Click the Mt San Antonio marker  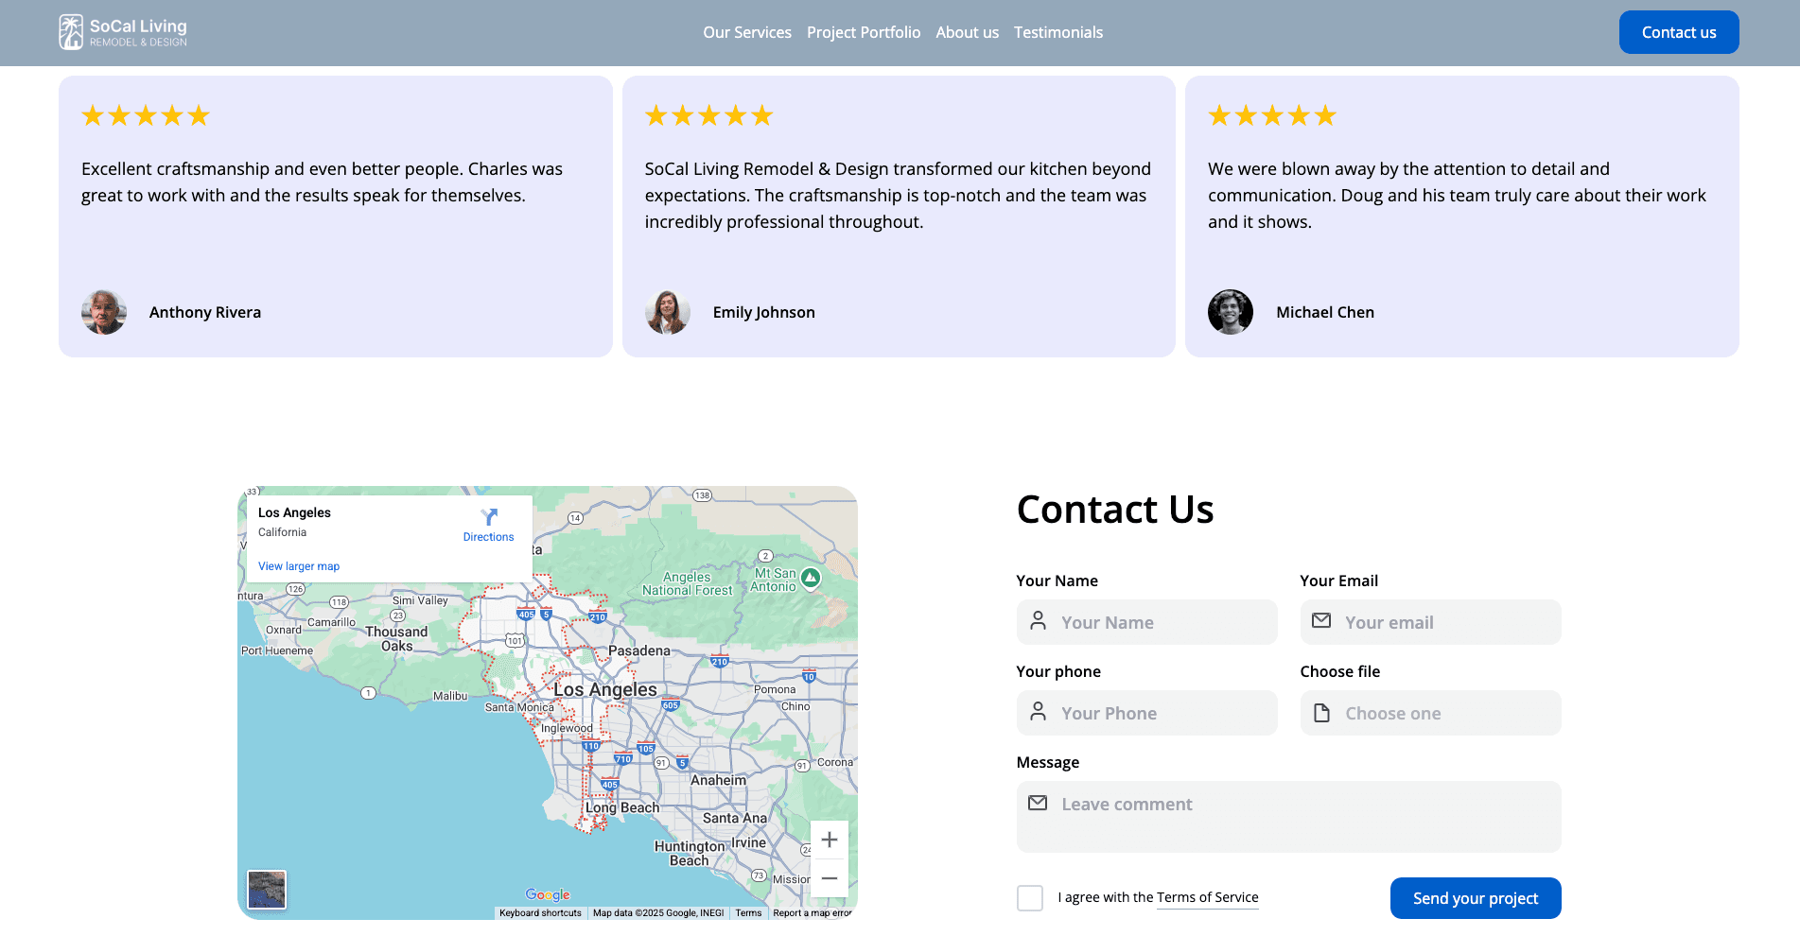(x=811, y=578)
